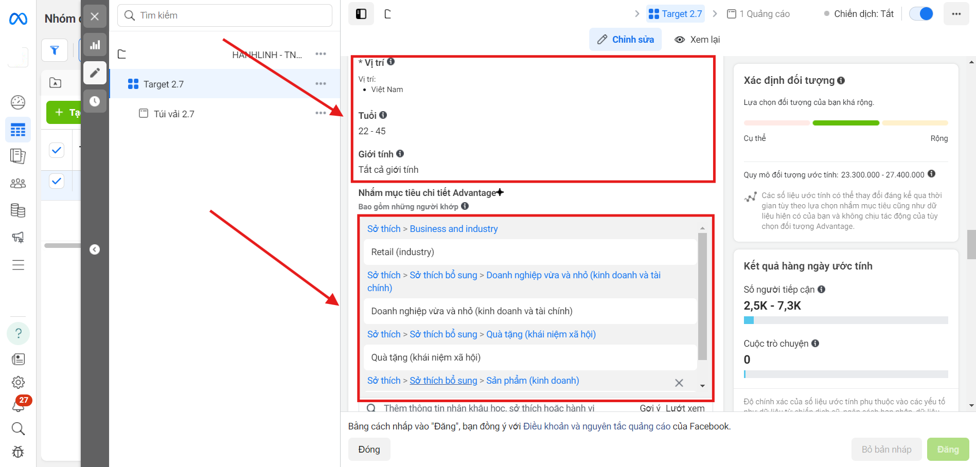Open the clock history icon
This screenshot has height=467, width=976.
tap(95, 101)
